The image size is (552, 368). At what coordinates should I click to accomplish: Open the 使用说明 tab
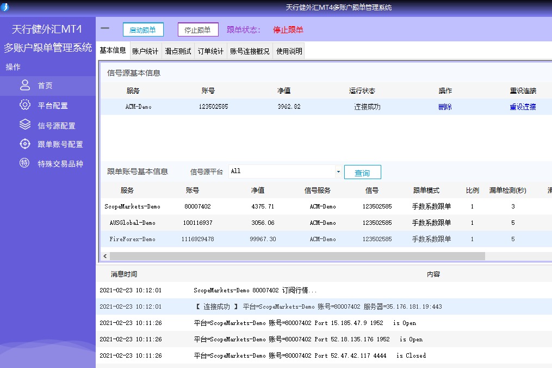click(289, 51)
